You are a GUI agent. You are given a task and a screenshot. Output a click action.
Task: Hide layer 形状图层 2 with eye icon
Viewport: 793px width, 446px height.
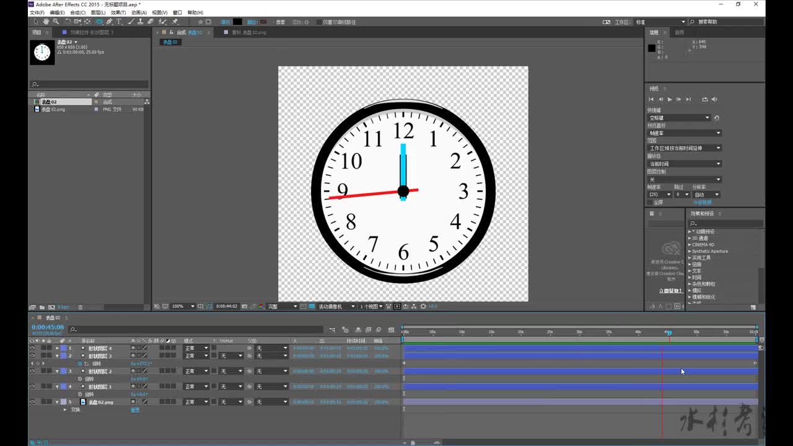32,371
